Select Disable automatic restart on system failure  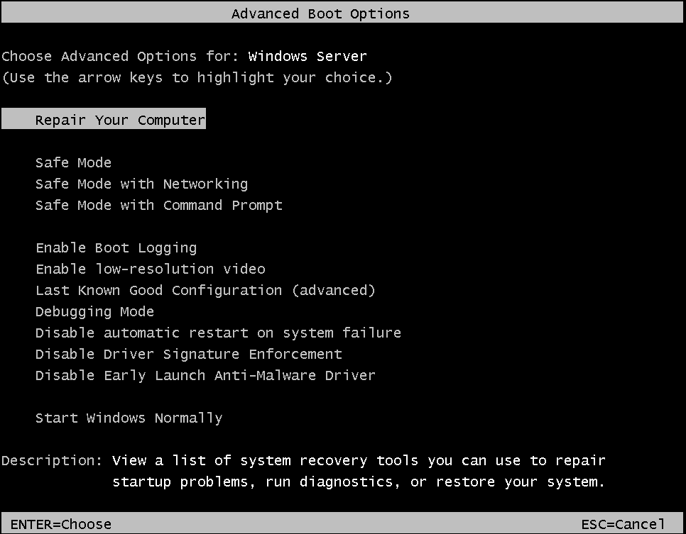[x=218, y=333]
